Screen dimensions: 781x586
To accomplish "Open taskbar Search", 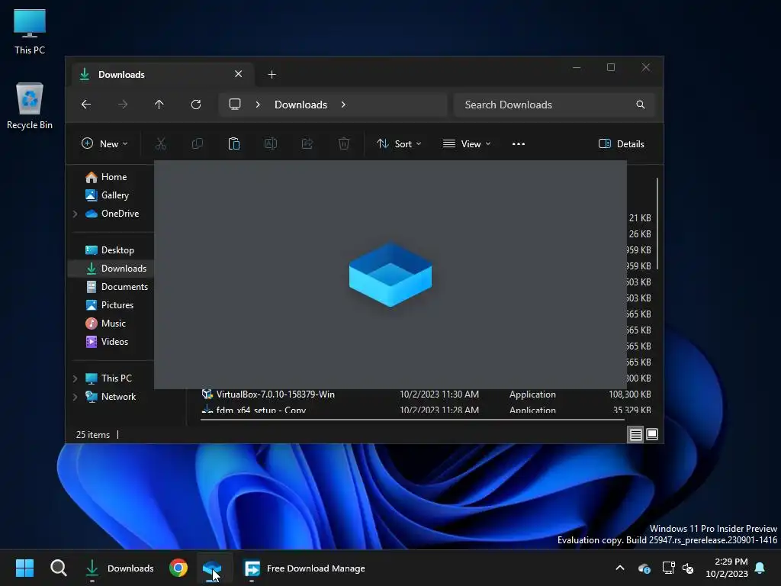I will 58,568.
